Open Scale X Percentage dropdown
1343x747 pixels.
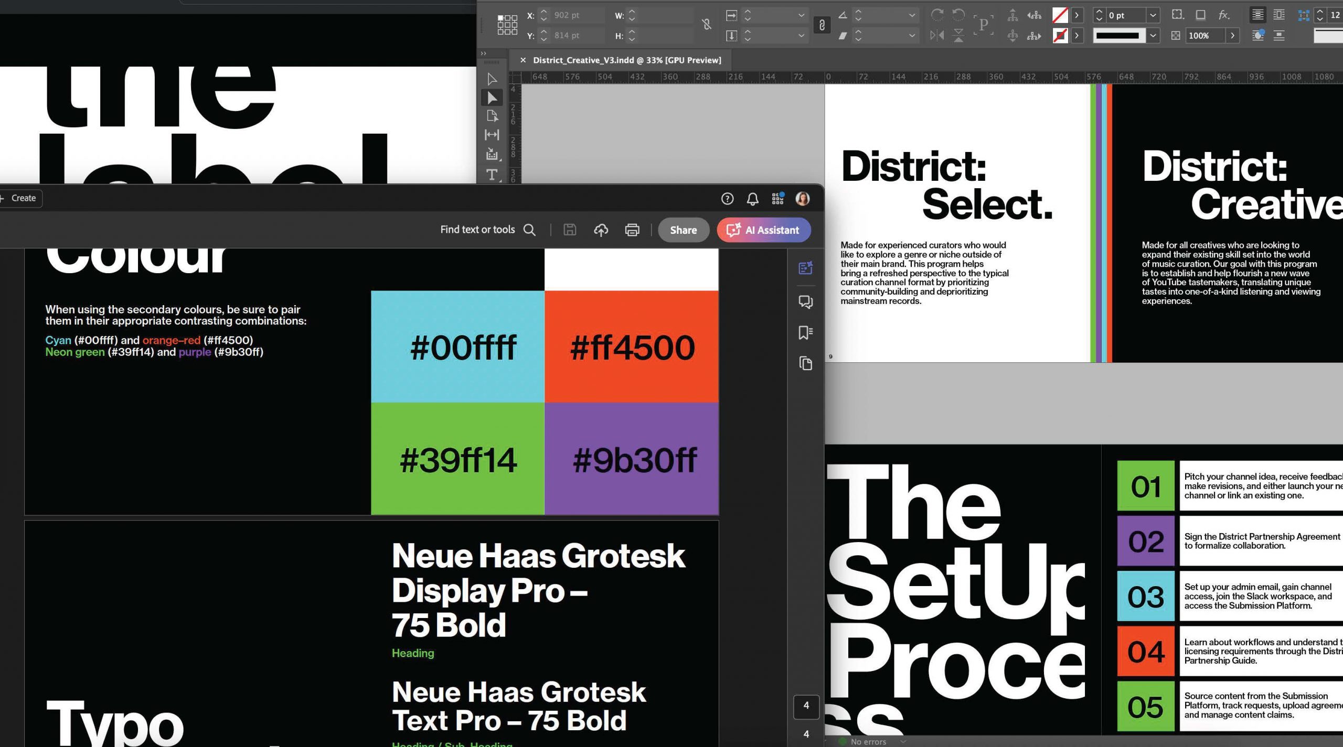801,15
